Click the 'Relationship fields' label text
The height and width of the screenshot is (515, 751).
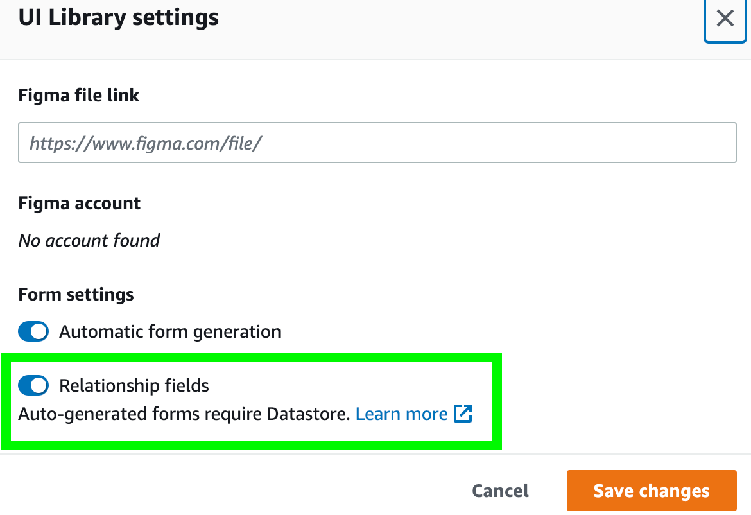[x=134, y=385]
